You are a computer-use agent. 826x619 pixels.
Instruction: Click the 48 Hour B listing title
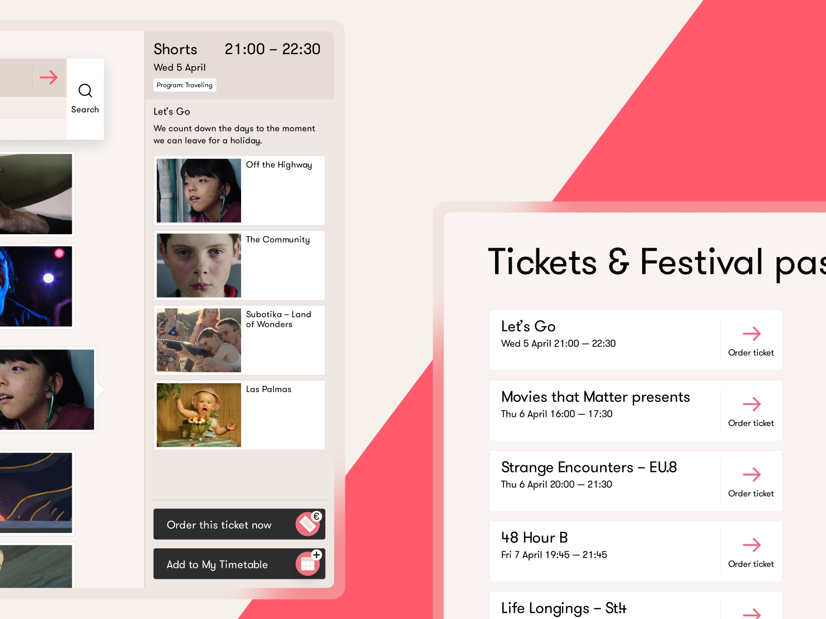click(x=534, y=538)
